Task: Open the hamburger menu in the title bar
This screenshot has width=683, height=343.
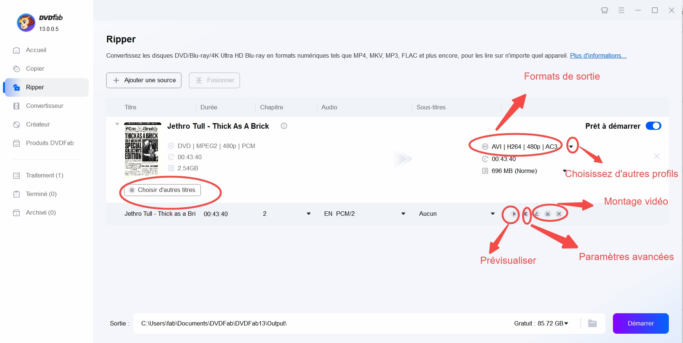Action: click(x=621, y=10)
